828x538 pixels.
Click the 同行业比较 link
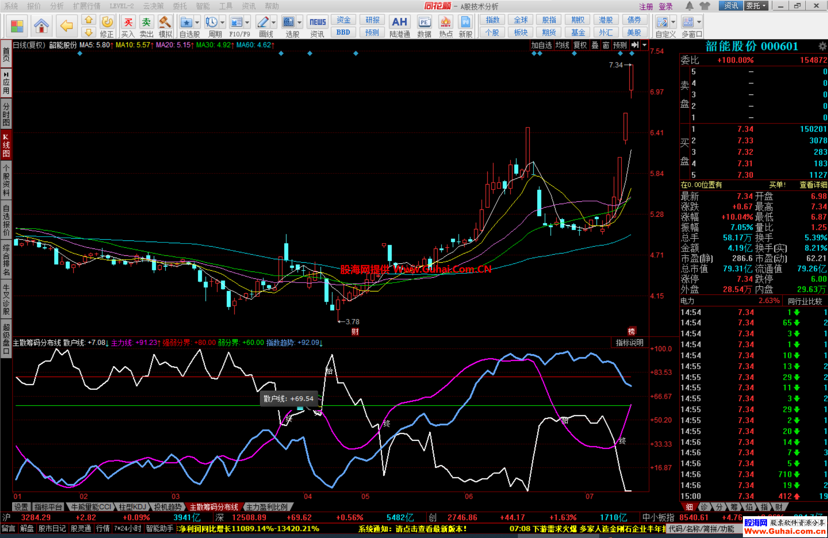pos(805,301)
